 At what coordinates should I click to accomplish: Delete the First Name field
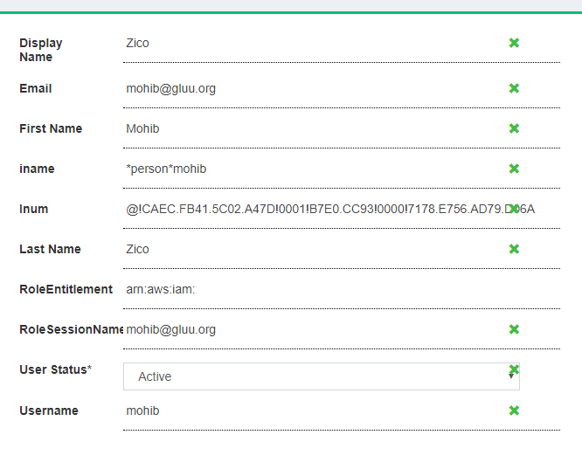click(x=514, y=128)
